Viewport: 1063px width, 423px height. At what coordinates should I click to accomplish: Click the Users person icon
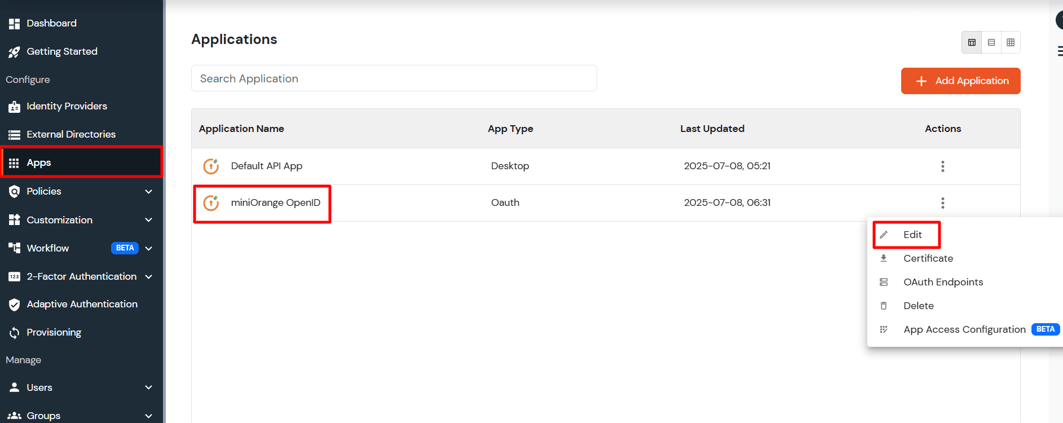[x=14, y=387]
